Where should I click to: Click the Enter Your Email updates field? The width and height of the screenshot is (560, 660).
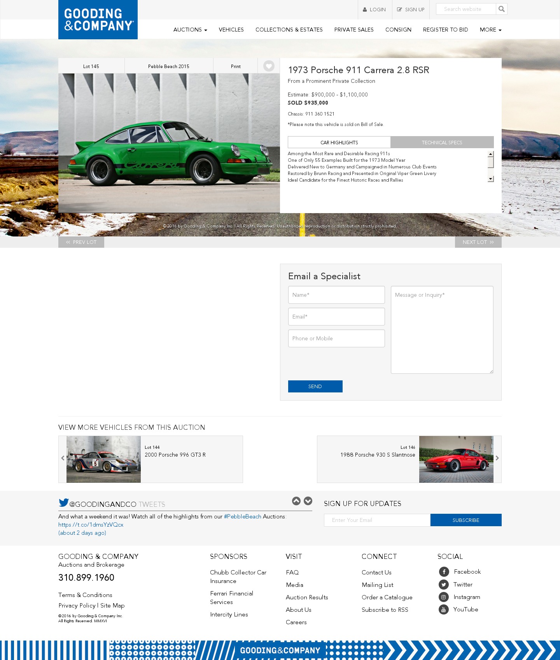tap(377, 520)
